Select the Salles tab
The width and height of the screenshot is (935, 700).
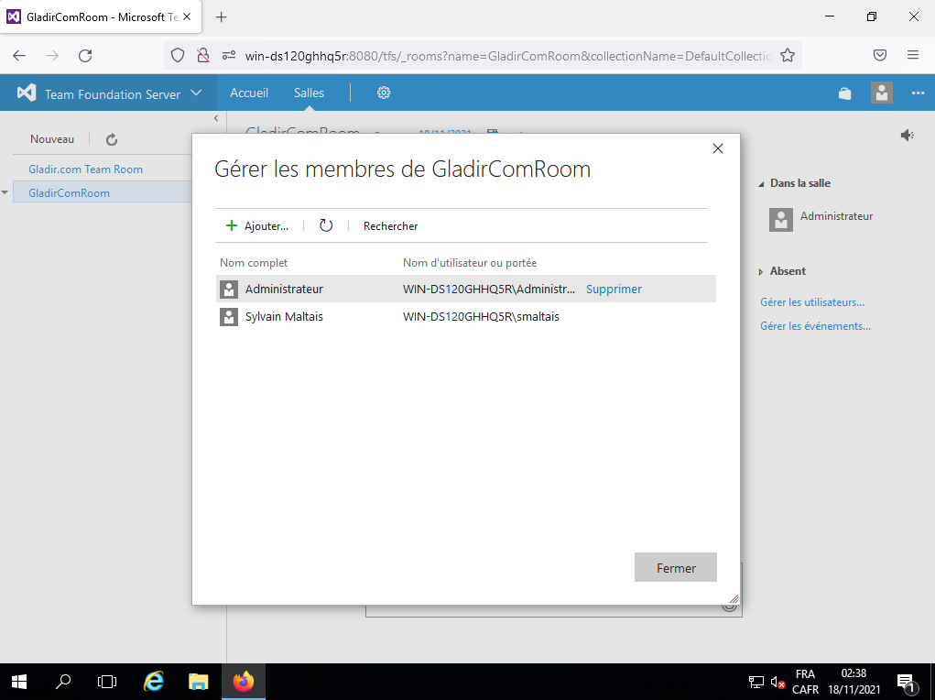pyautogui.click(x=309, y=93)
